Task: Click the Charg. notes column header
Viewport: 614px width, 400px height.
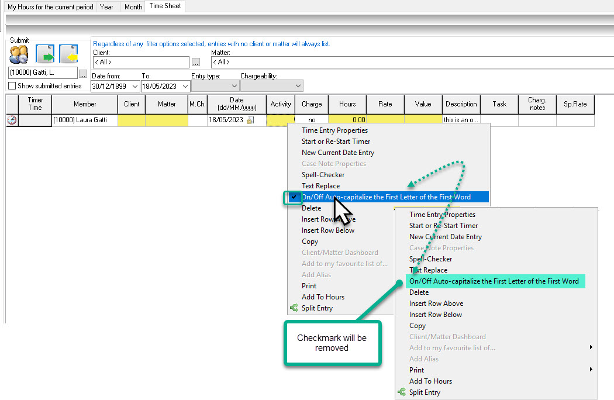Action: (537, 104)
